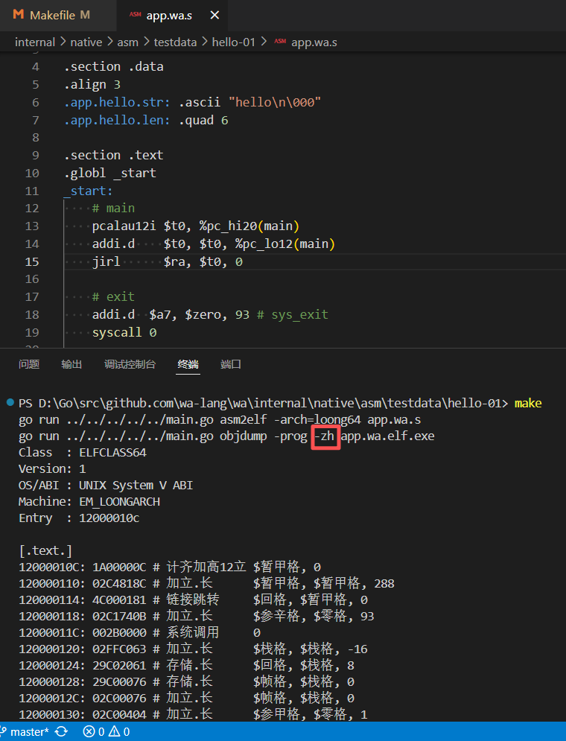
Task: Open the errors count indicator in status bar
Action: (94, 732)
